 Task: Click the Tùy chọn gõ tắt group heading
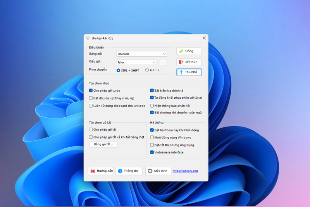click(x=100, y=123)
